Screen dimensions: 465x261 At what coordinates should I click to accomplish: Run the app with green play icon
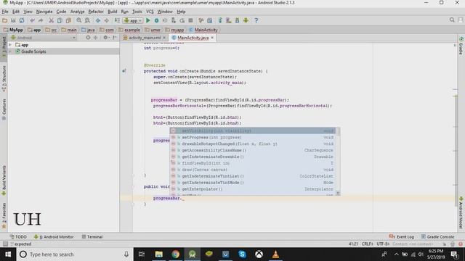pyautogui.click(x=148, y=20)
